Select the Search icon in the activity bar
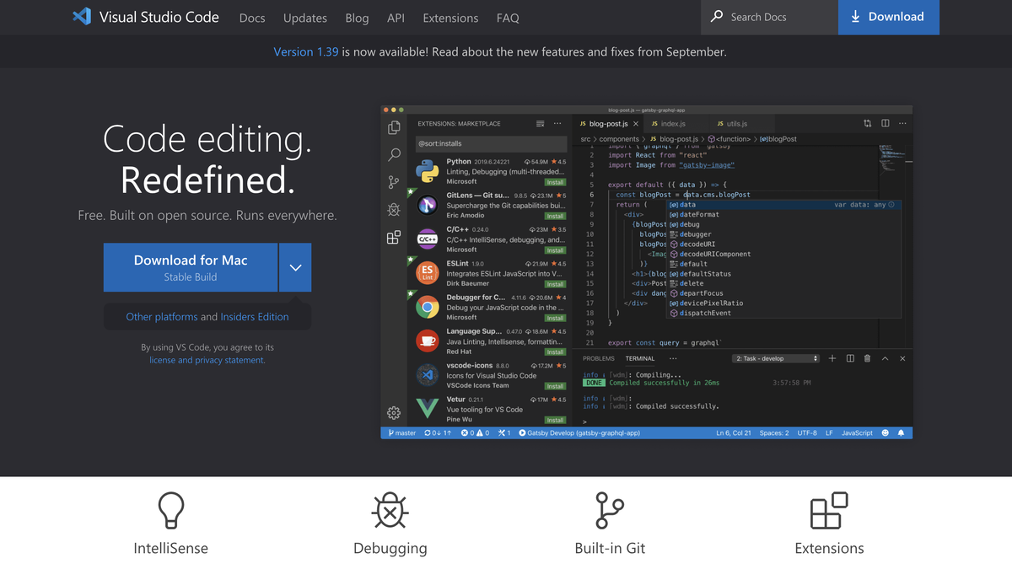Viewport: 1012px width, 569px height. click(393, 155)
